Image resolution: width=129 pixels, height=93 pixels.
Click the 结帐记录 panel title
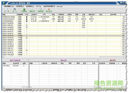pyautogui.click(x=63, y=60)
